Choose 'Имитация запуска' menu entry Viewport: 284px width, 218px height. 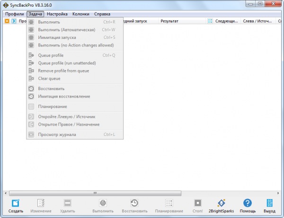click(x=57, y=37)
